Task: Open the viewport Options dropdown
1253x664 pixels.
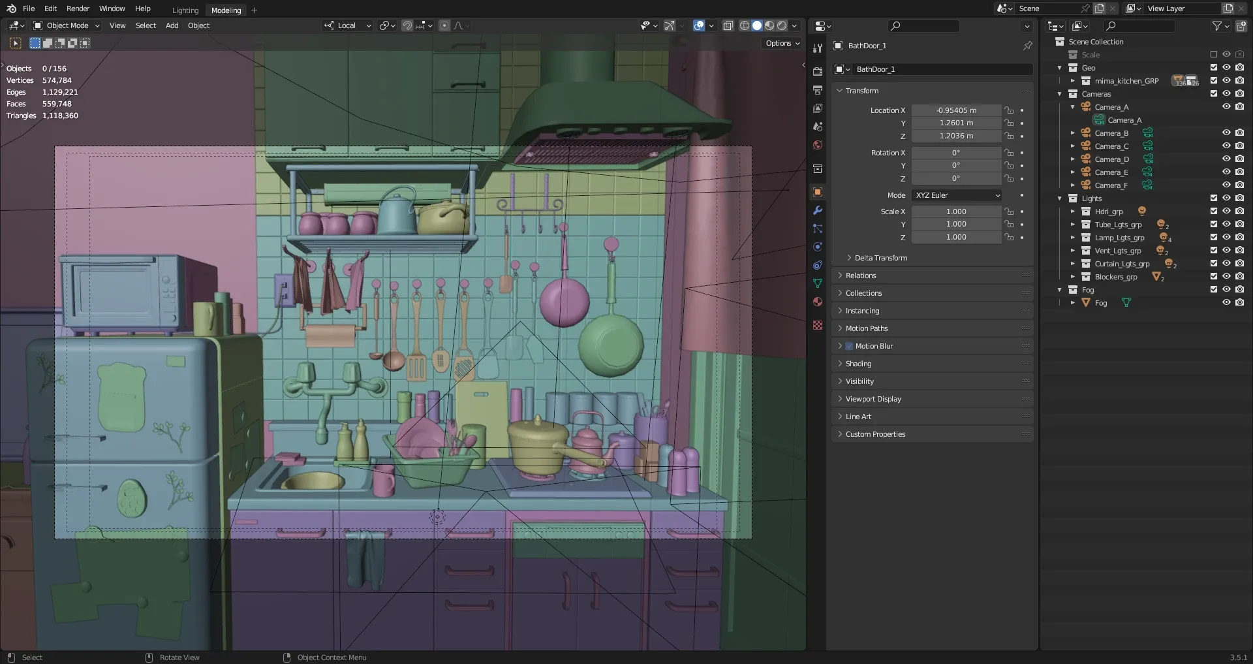Action: 782,43
